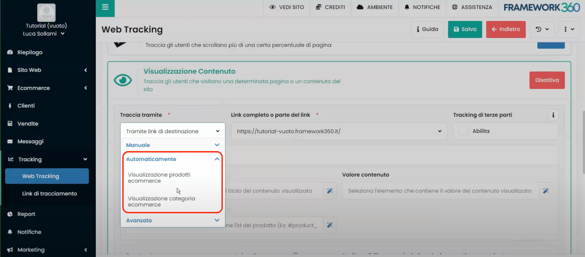This screenshot has width=585, height=257.
Task: Click magic wand icon beside product id field
Action: pos(329,225)
